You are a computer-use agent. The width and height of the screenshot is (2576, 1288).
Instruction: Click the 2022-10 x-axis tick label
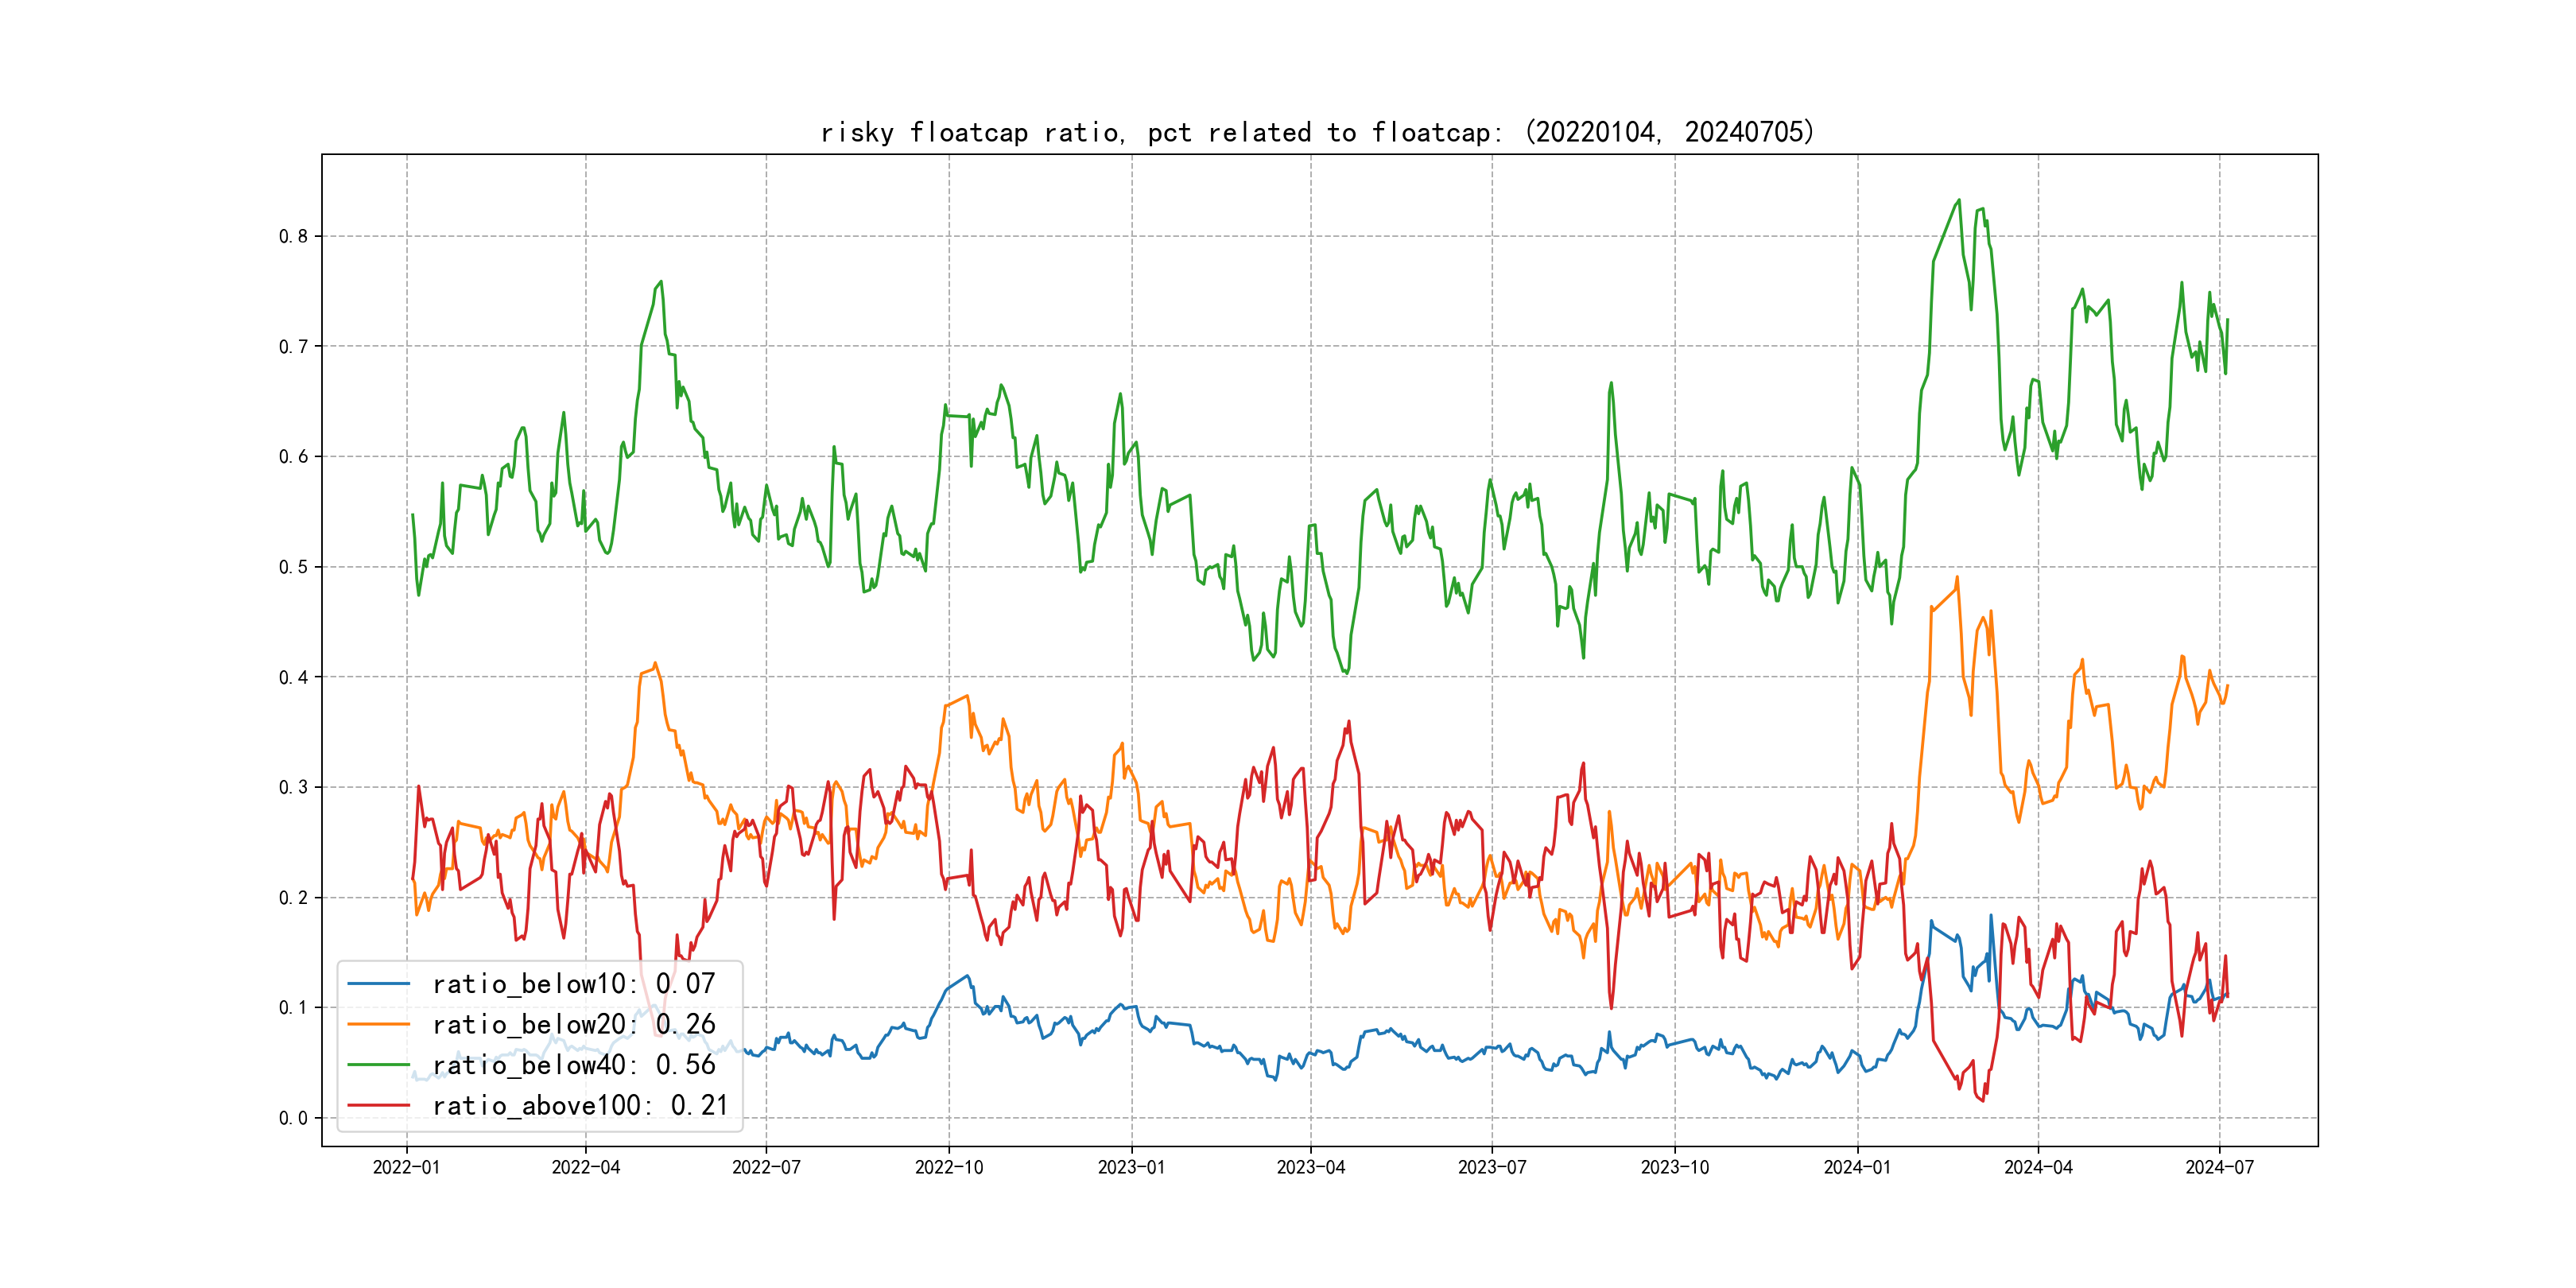pos(949,1167)
